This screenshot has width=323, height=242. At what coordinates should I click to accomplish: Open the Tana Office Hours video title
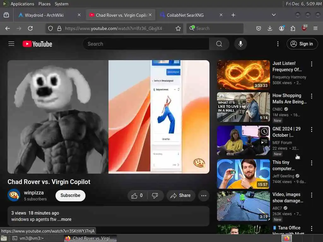(288, 230)
